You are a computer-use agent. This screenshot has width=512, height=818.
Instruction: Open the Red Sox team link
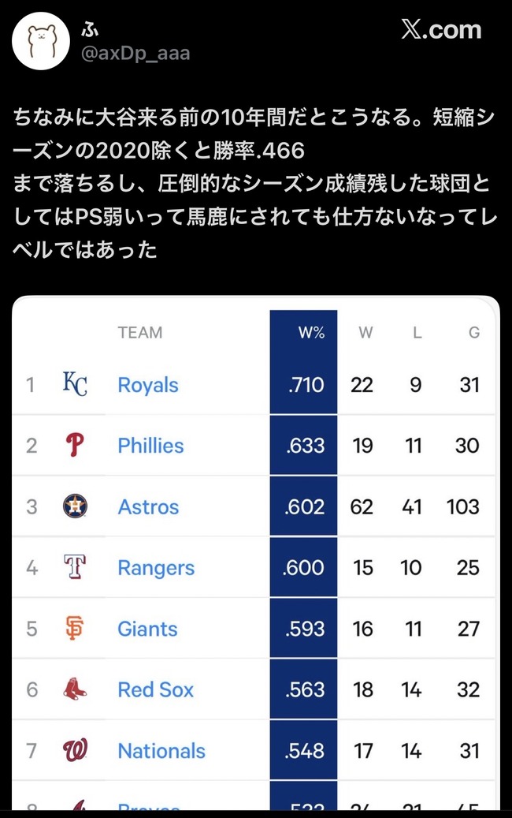155,689
